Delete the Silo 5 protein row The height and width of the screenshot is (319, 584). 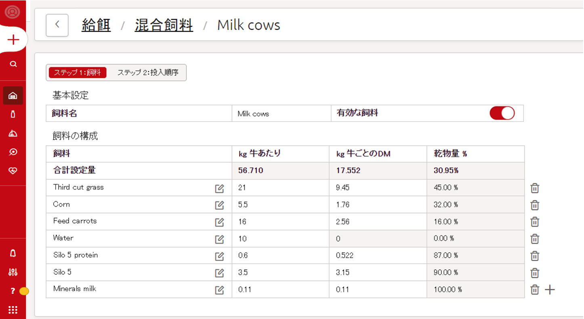click(x=535, y=256)
